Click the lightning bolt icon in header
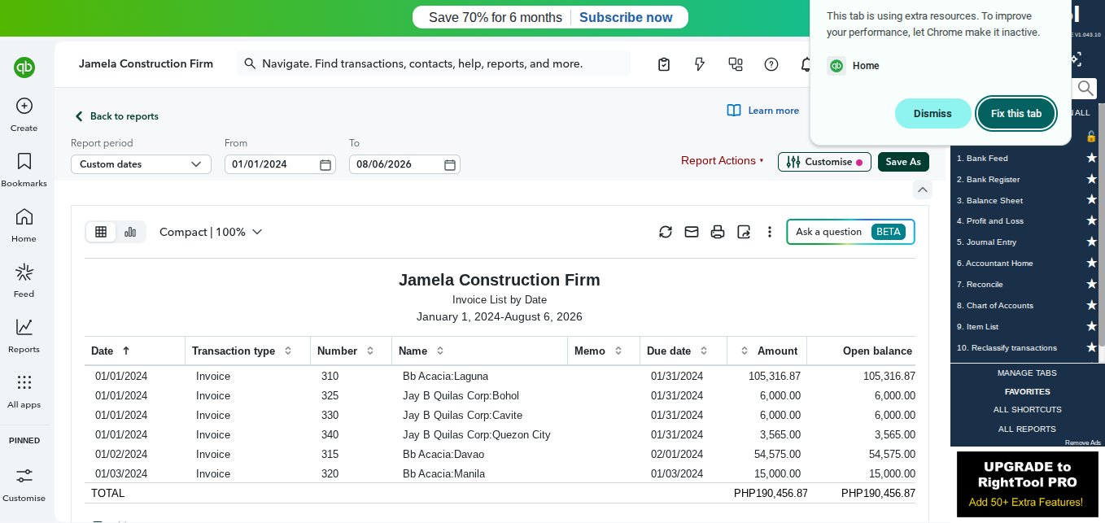The height and width of the screenshot is (523, 1105). pyautogui.click(x=700, y=64)
